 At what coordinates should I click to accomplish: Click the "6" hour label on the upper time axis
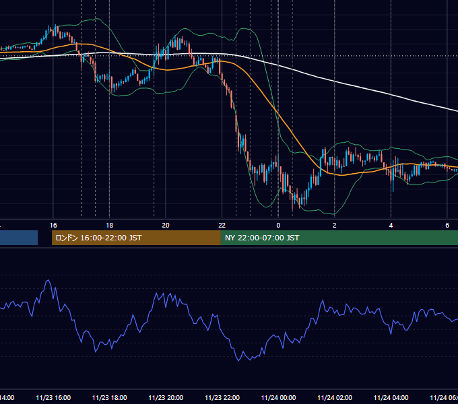coord(447,226)
